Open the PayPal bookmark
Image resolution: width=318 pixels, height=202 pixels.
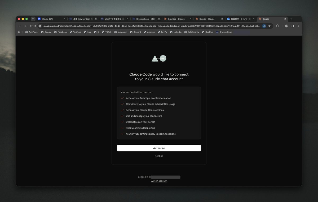(x=162, y=32)
